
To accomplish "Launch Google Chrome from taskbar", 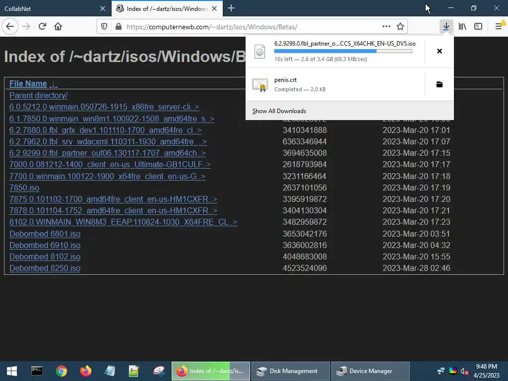I will 61,371.
